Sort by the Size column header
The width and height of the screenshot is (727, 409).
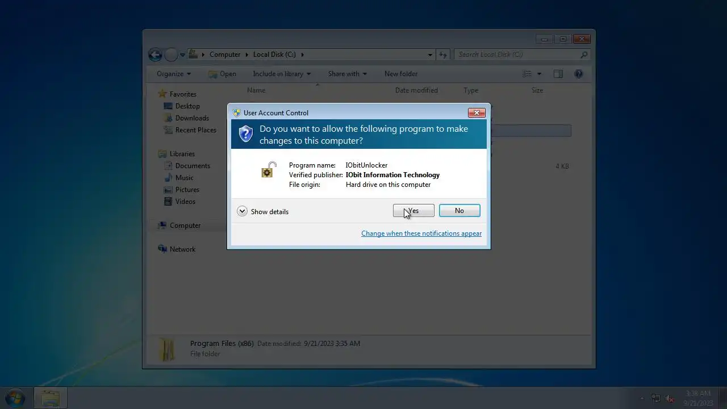coord(537,90)
